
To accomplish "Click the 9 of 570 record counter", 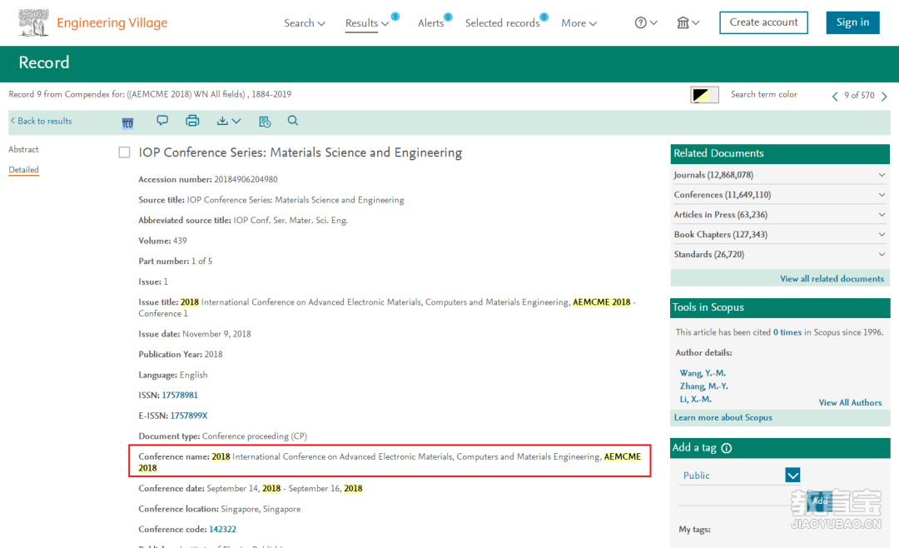I will coord(859,95).
